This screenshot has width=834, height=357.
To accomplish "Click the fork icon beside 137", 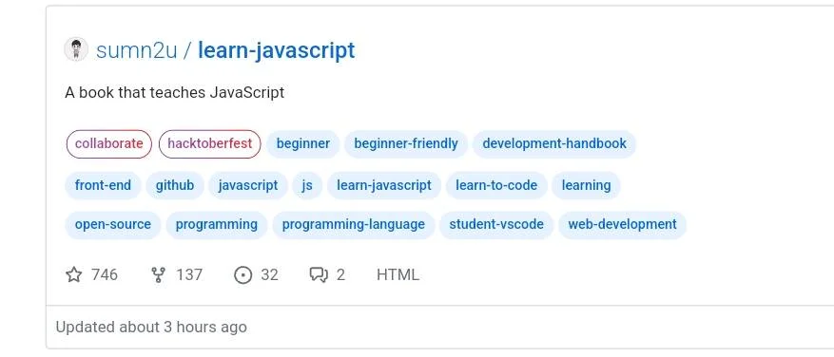I will coord(158,274).
